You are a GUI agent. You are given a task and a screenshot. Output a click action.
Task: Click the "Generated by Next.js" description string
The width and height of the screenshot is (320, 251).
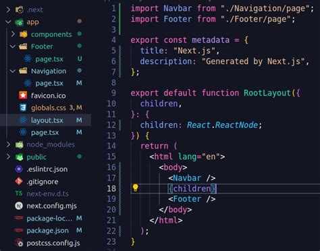pyautogui.click(x=253, y=61)
